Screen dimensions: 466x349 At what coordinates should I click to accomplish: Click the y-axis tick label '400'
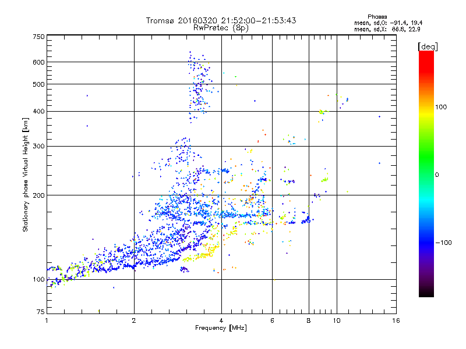(38, 112)
